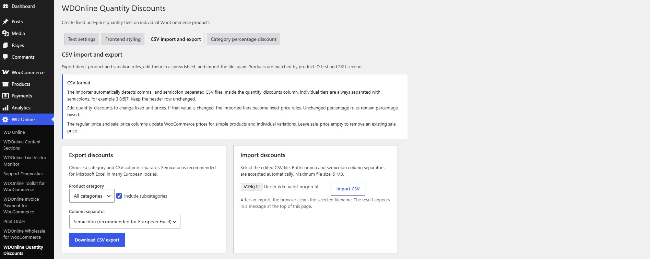The width and height of the screenshot is (650, 259).
Task: Click the 'Product category' field label
Action: click(x=86, y=186)
